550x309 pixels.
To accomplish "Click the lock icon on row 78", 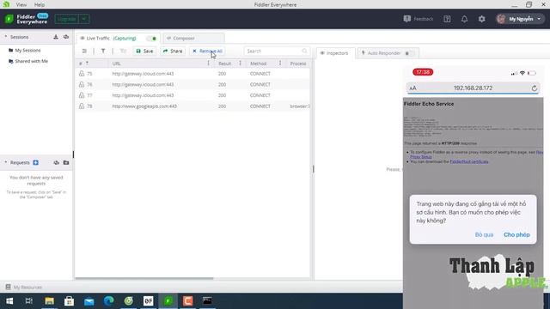I will pyautogui.click(x=82, y=106).
